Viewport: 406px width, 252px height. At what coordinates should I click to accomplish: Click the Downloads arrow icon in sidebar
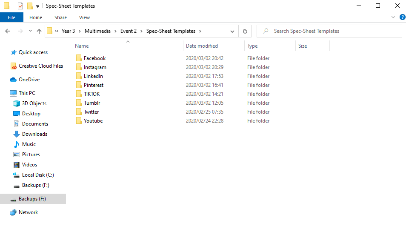pyautogui.click(x=17, y=134)
